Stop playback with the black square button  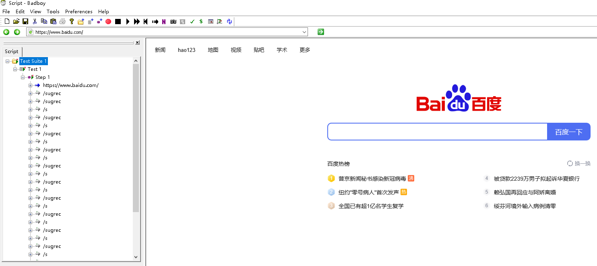tap(118, 21)
